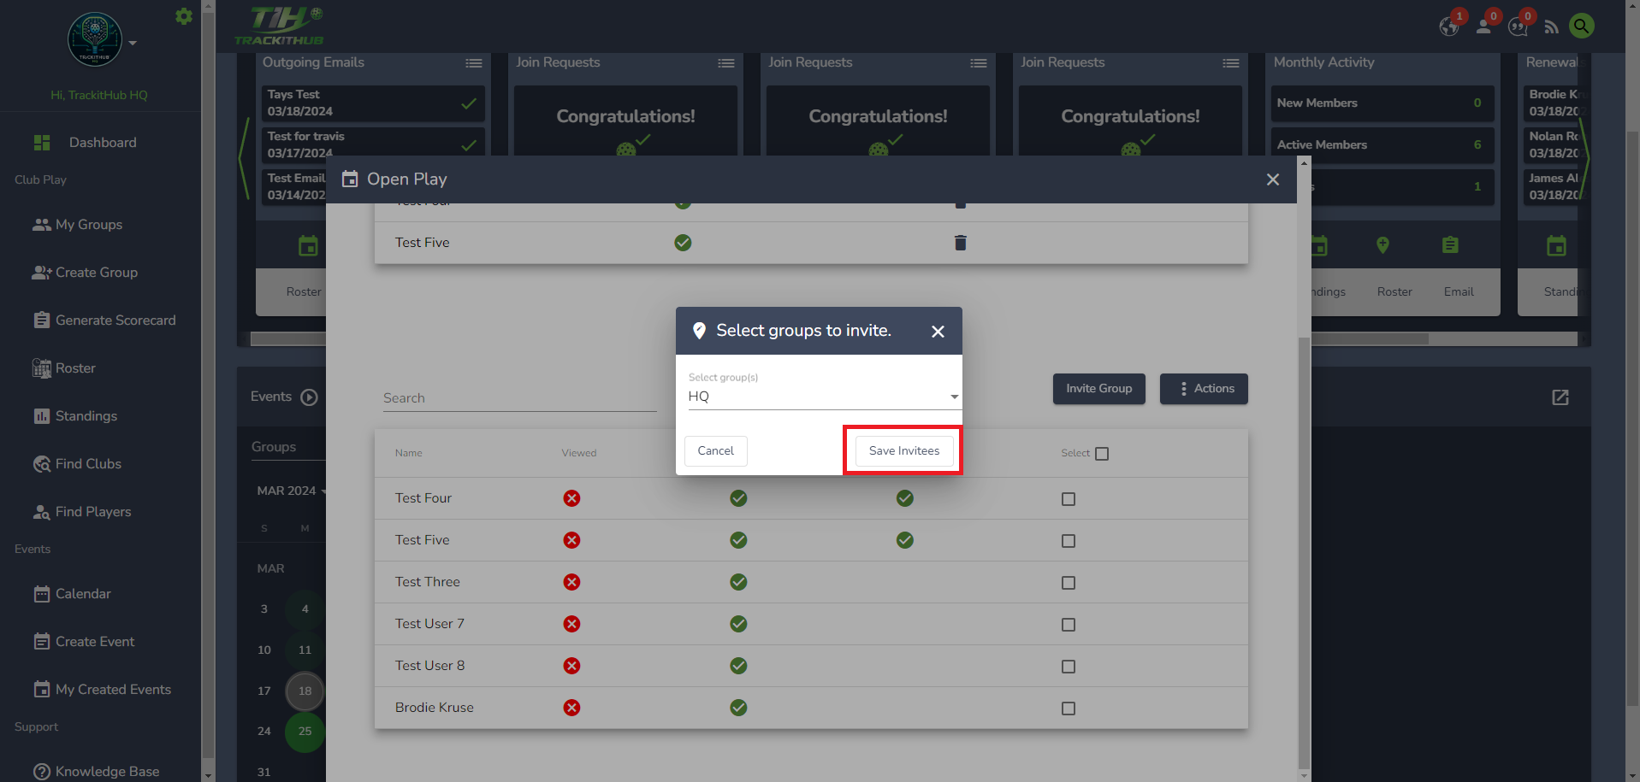Expand the MAR 2024 month dropdown
The height and width of the screenshot is (782, 1640).
pyautogui.click(x=291, y=491)
